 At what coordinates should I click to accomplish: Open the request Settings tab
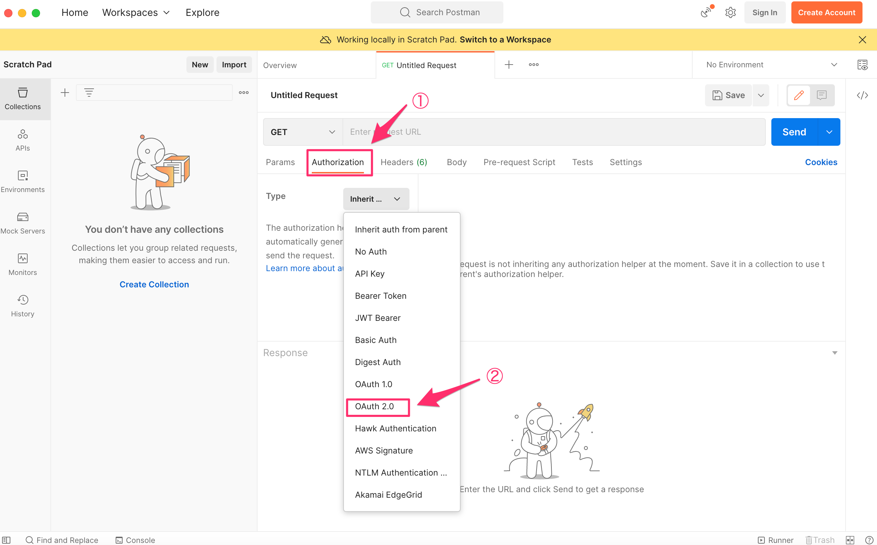click(626, 162)
